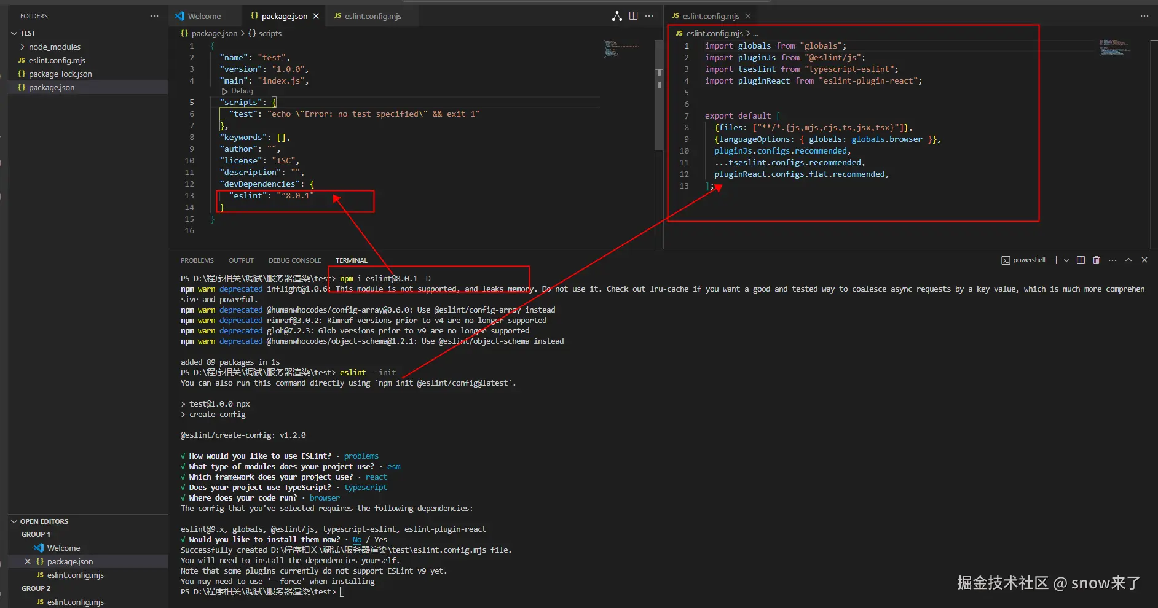Close eslint.config.mjs tab in right editor group
Screen dimensions: 1158x608
(748, 16)
